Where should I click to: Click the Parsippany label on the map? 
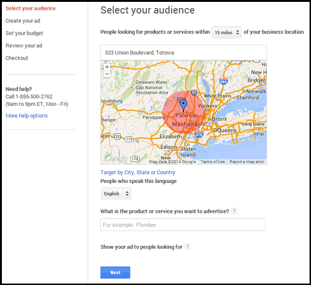tap(154, 118)
